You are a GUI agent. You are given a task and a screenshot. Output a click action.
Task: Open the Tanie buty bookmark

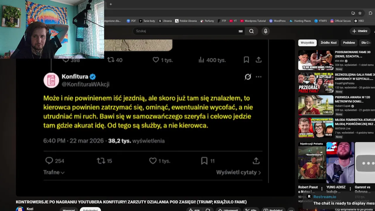coord(147,21)
